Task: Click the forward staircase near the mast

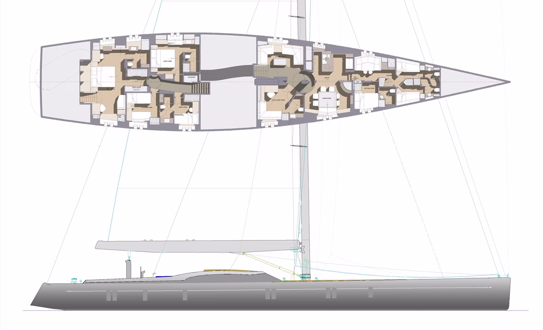Action: coord(263,71)
